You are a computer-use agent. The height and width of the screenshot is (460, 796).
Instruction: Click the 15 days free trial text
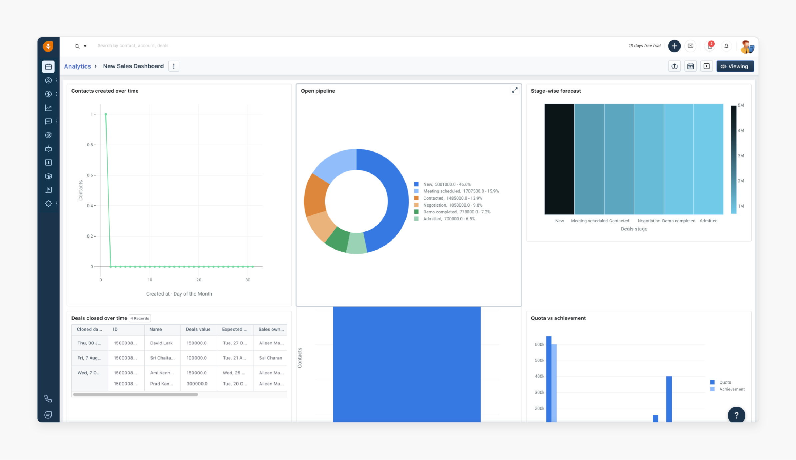click(644, 46)
